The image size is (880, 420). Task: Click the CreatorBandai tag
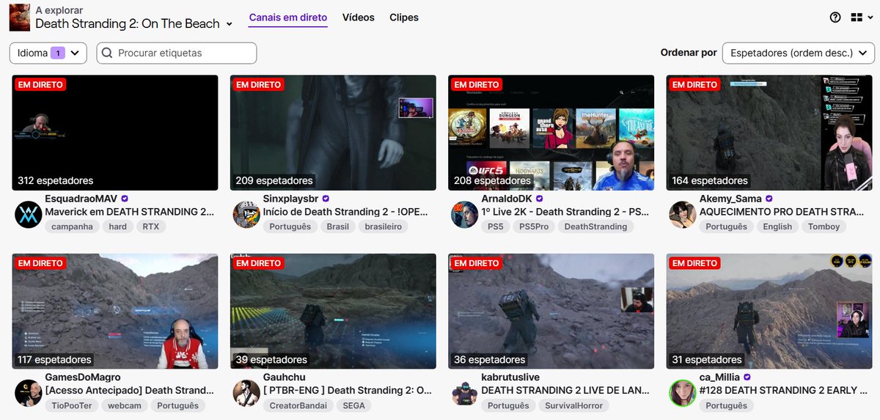tap(299, 405)
